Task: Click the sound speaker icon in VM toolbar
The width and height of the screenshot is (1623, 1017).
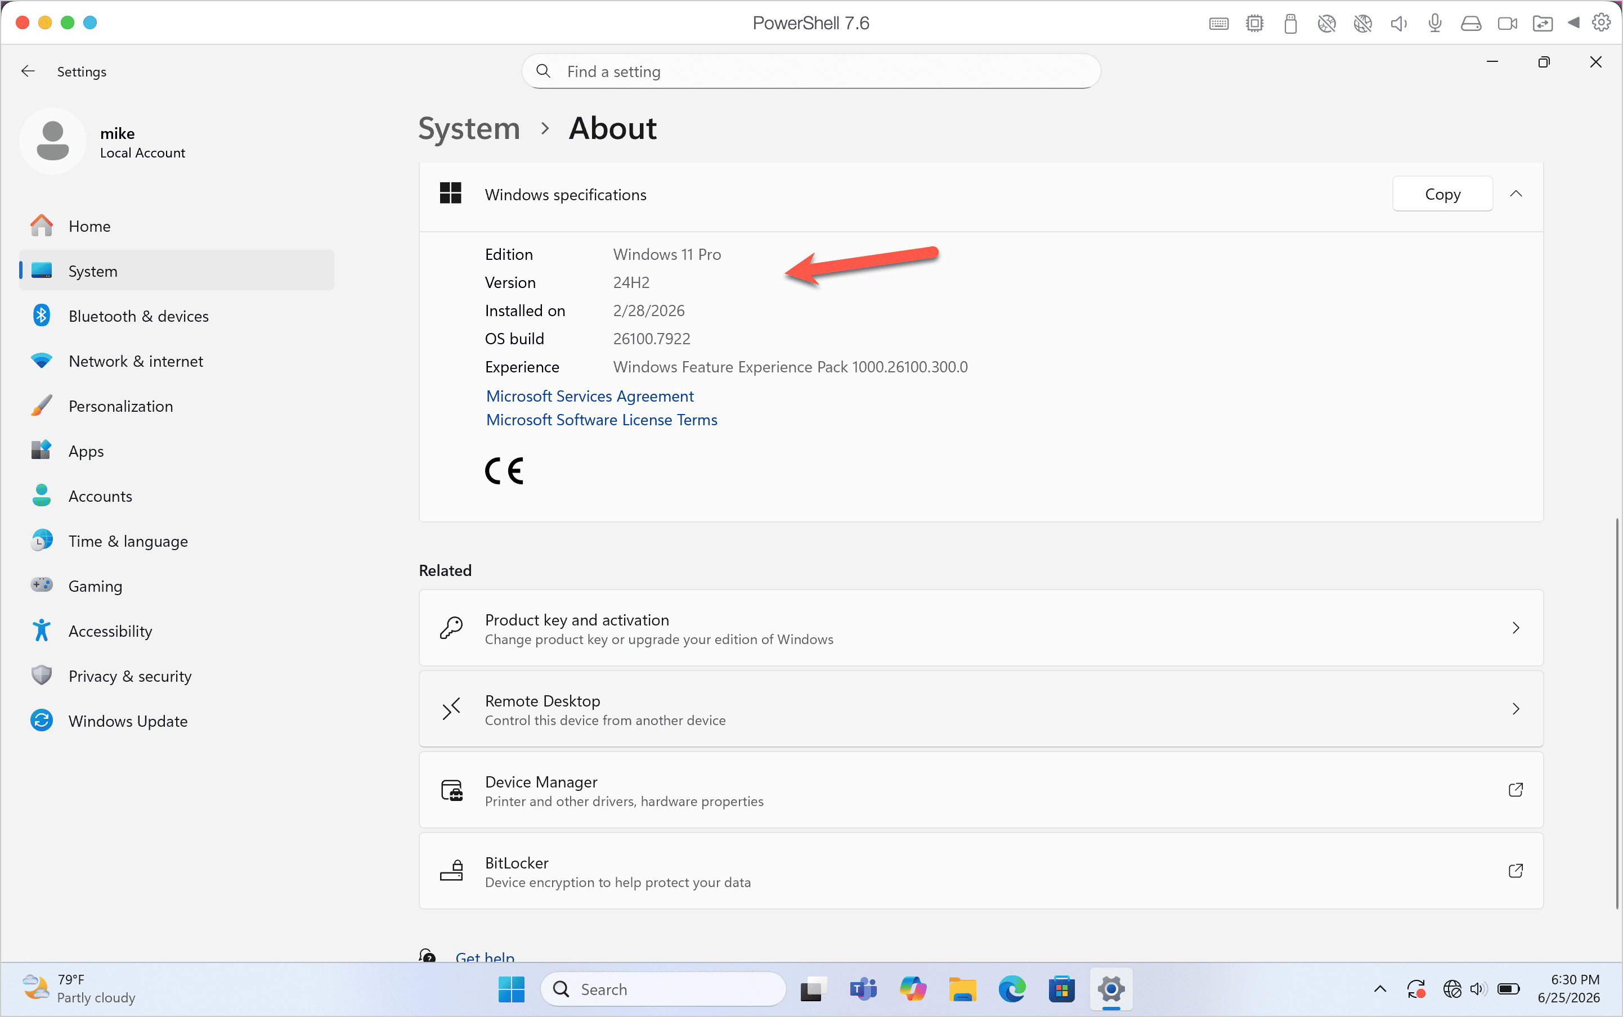Action: coord(1399,24)
